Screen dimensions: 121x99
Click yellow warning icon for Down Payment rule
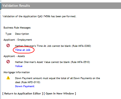[8, 78]
